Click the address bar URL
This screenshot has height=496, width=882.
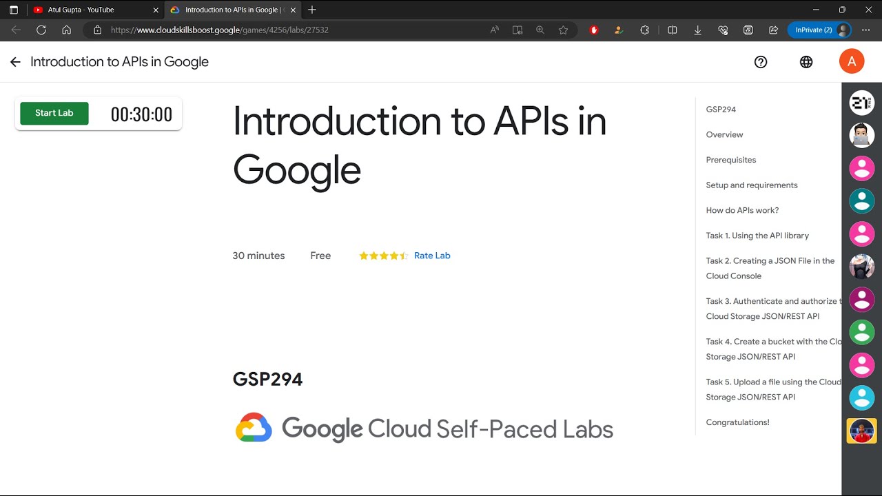(x=219, y=30)
